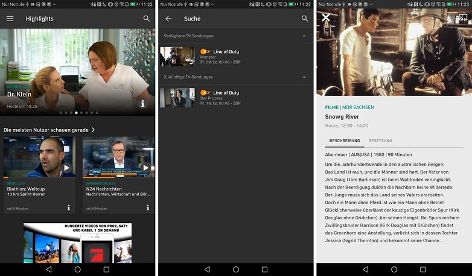Open the Biathlon: Weltcup card title

point(26,189)
